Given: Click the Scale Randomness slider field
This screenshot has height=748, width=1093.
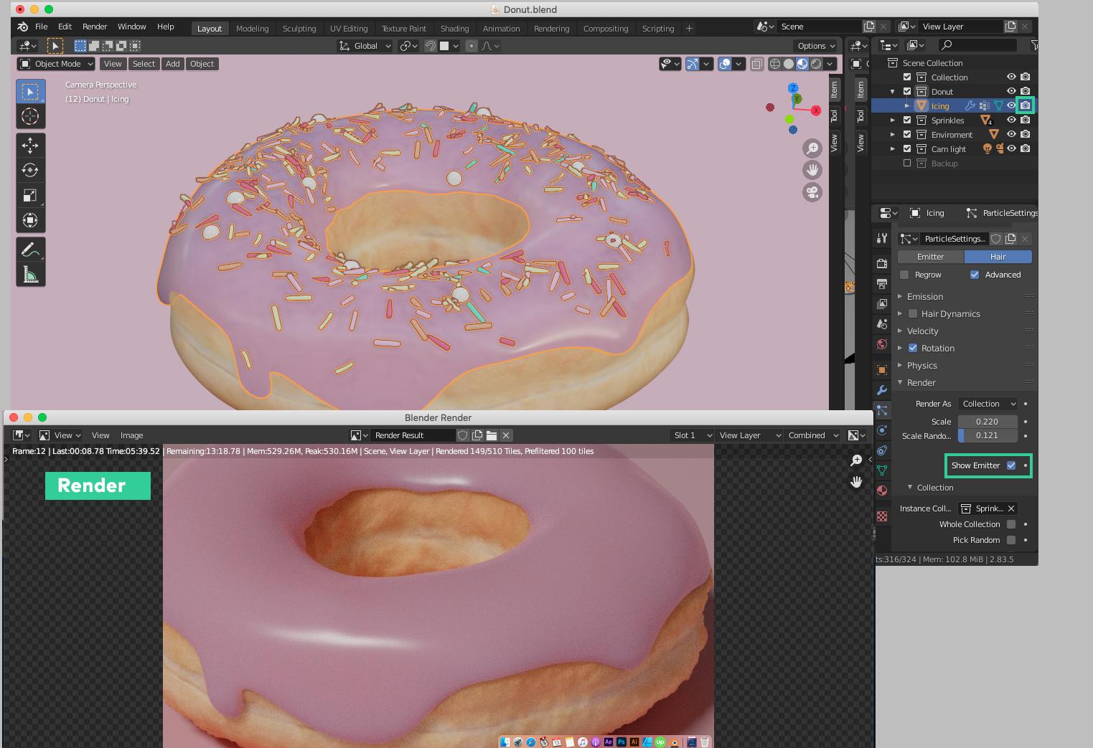Looking at the screenshot, I should pos(988,435).
